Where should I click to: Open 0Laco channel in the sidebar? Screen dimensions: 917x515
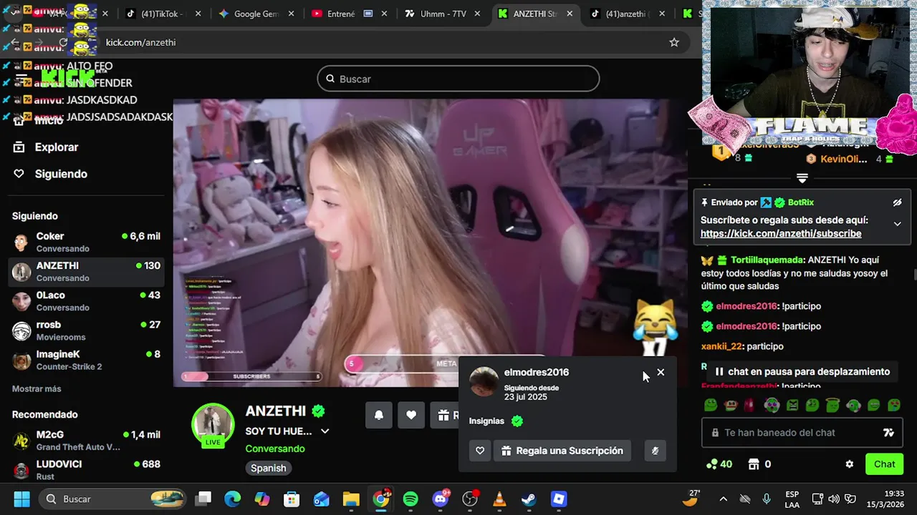click(x=86, y=300)
